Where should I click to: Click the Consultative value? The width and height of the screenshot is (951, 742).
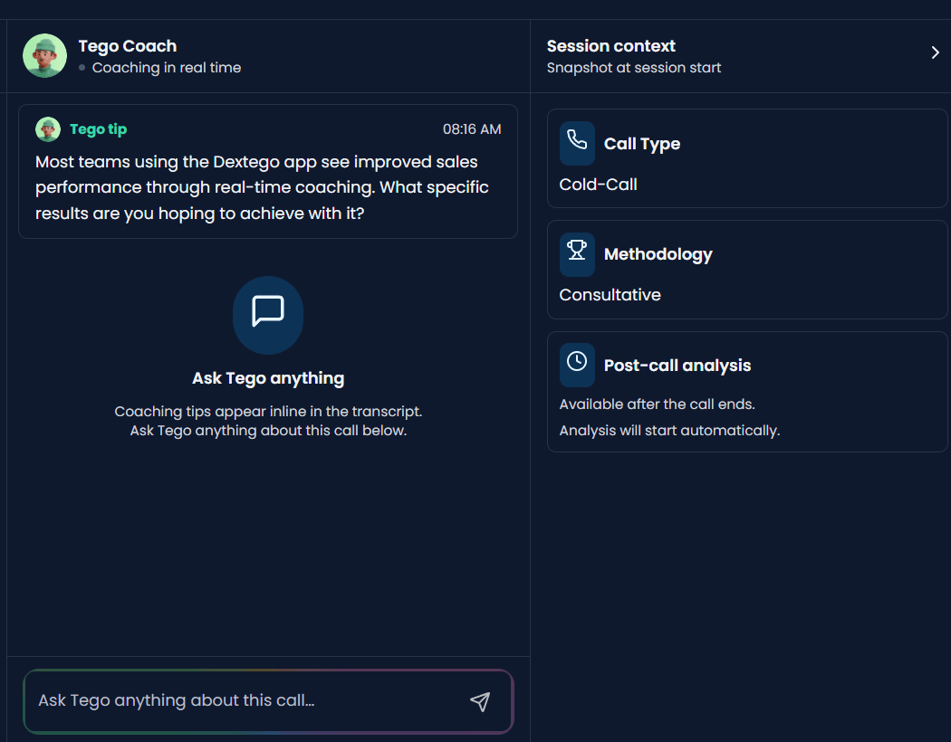610,295
